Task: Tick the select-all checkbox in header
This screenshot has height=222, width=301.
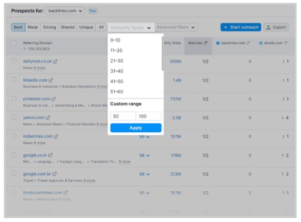Action: pos(14,43)
